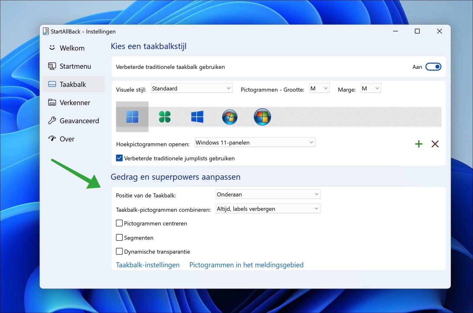473x313 pixels.
Task: Open Pictogrammen in het meldingsgebied
Action: pyautogui.click(x=246, y=265)
